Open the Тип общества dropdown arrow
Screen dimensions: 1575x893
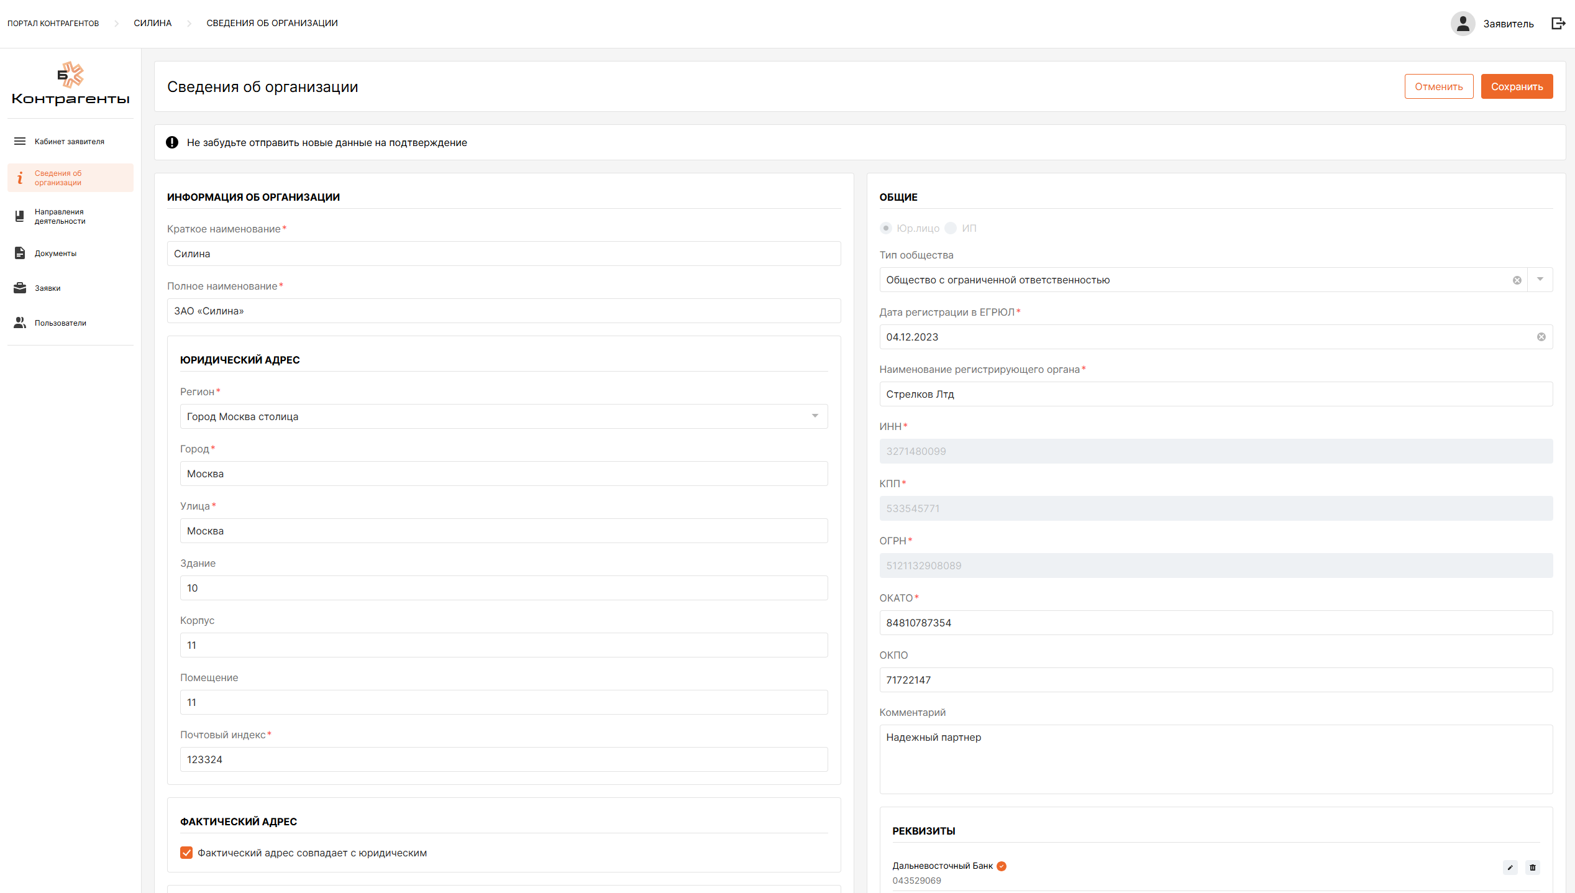point(1540,280)
